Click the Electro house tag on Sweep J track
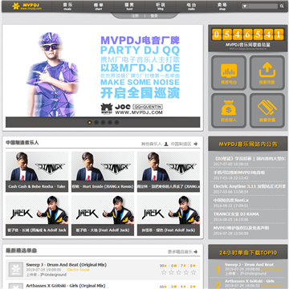The width and height of the screenshot is (289, 289). coord(79,270)
